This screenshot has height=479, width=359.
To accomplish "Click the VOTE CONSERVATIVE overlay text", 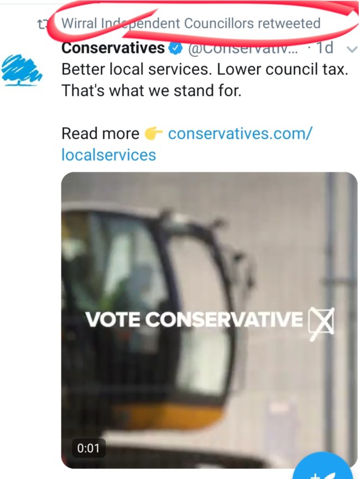I will pyautogui.click(x=194, y=320).
